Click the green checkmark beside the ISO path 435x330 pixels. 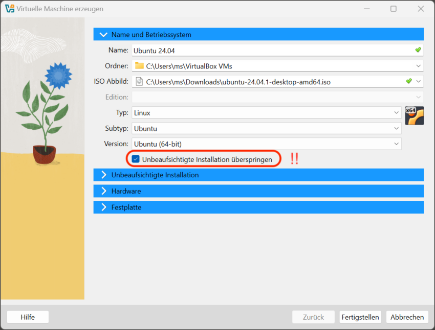(x=408, y=81)
